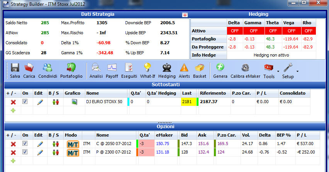
Task: Toggle On checkbox for P @ 2300 option
Action: 25,152
